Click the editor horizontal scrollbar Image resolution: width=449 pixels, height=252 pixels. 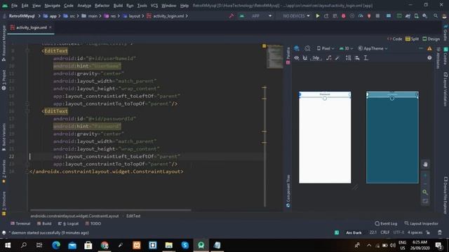111,210
